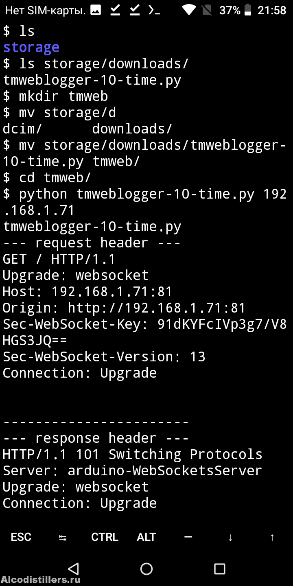The width and height of the screenshot is (293, 586).
Task: Tap the Wi-Fi status icon
Action: 189,10
